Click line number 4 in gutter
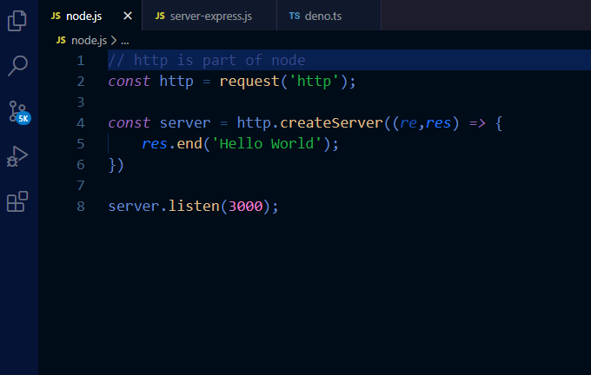This screenshot has width=591, height=375. click(x=80, y=123)
